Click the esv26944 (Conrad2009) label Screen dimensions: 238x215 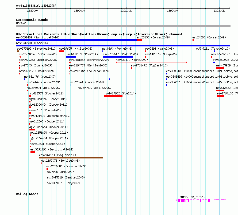87,82
